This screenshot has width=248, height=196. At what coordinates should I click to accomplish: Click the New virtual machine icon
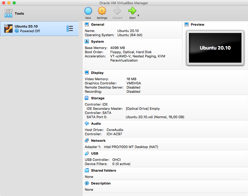[x=88, y=11]
